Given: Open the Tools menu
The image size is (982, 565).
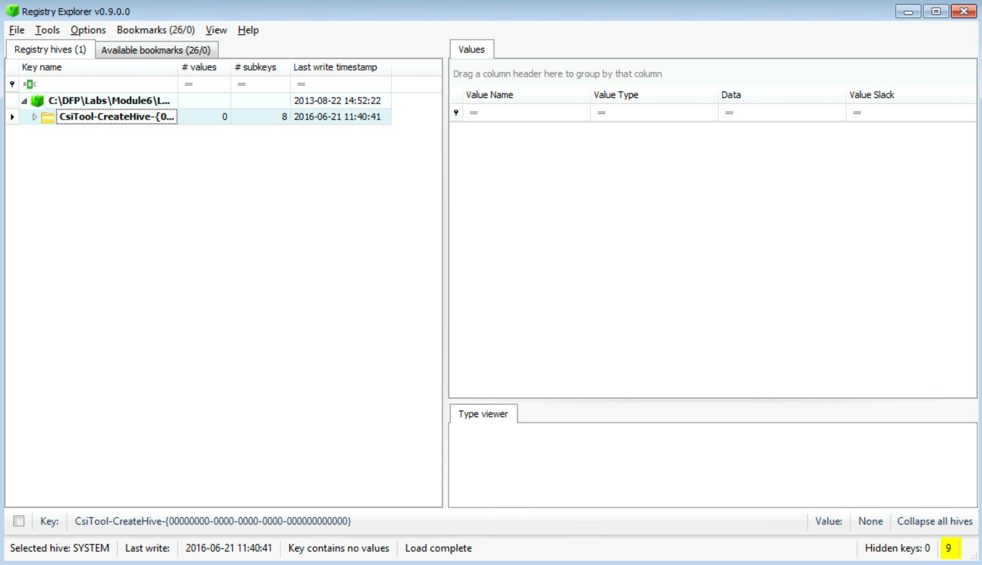Looking at the screenshot, I should [x=47, y=30].
